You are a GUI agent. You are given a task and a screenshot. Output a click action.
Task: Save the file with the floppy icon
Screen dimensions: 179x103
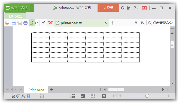pos(14,23)
